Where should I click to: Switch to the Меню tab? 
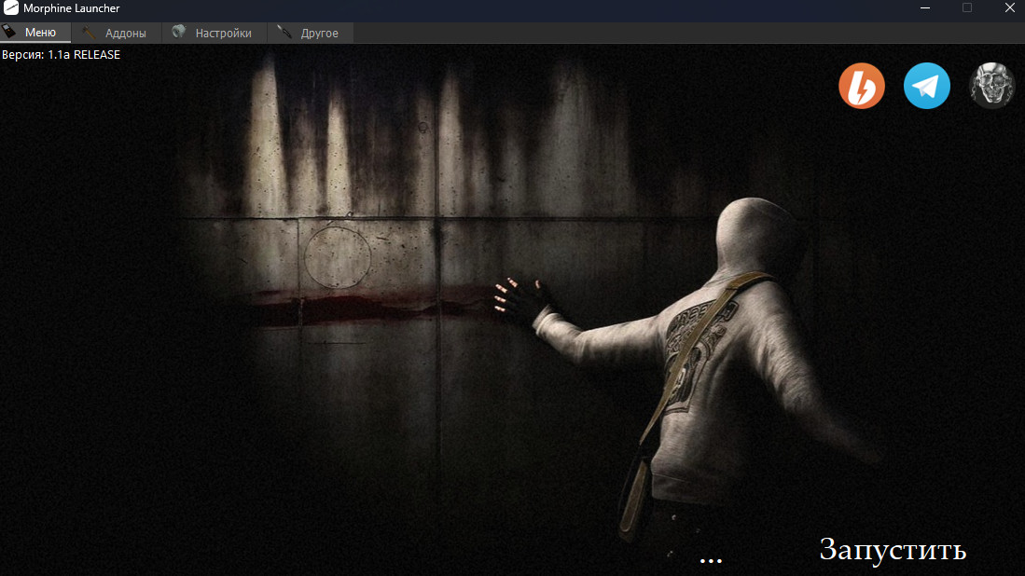40,33
